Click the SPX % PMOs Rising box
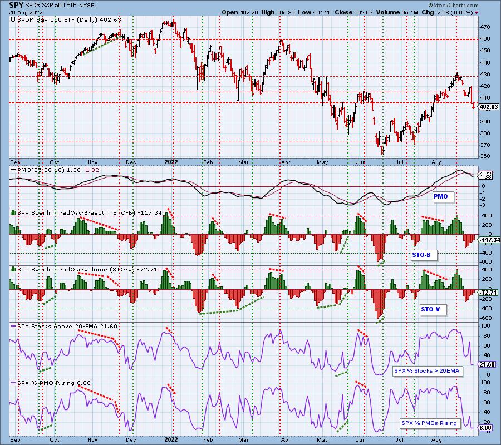This screenshot has width=501, height=445. pos(429,423)
